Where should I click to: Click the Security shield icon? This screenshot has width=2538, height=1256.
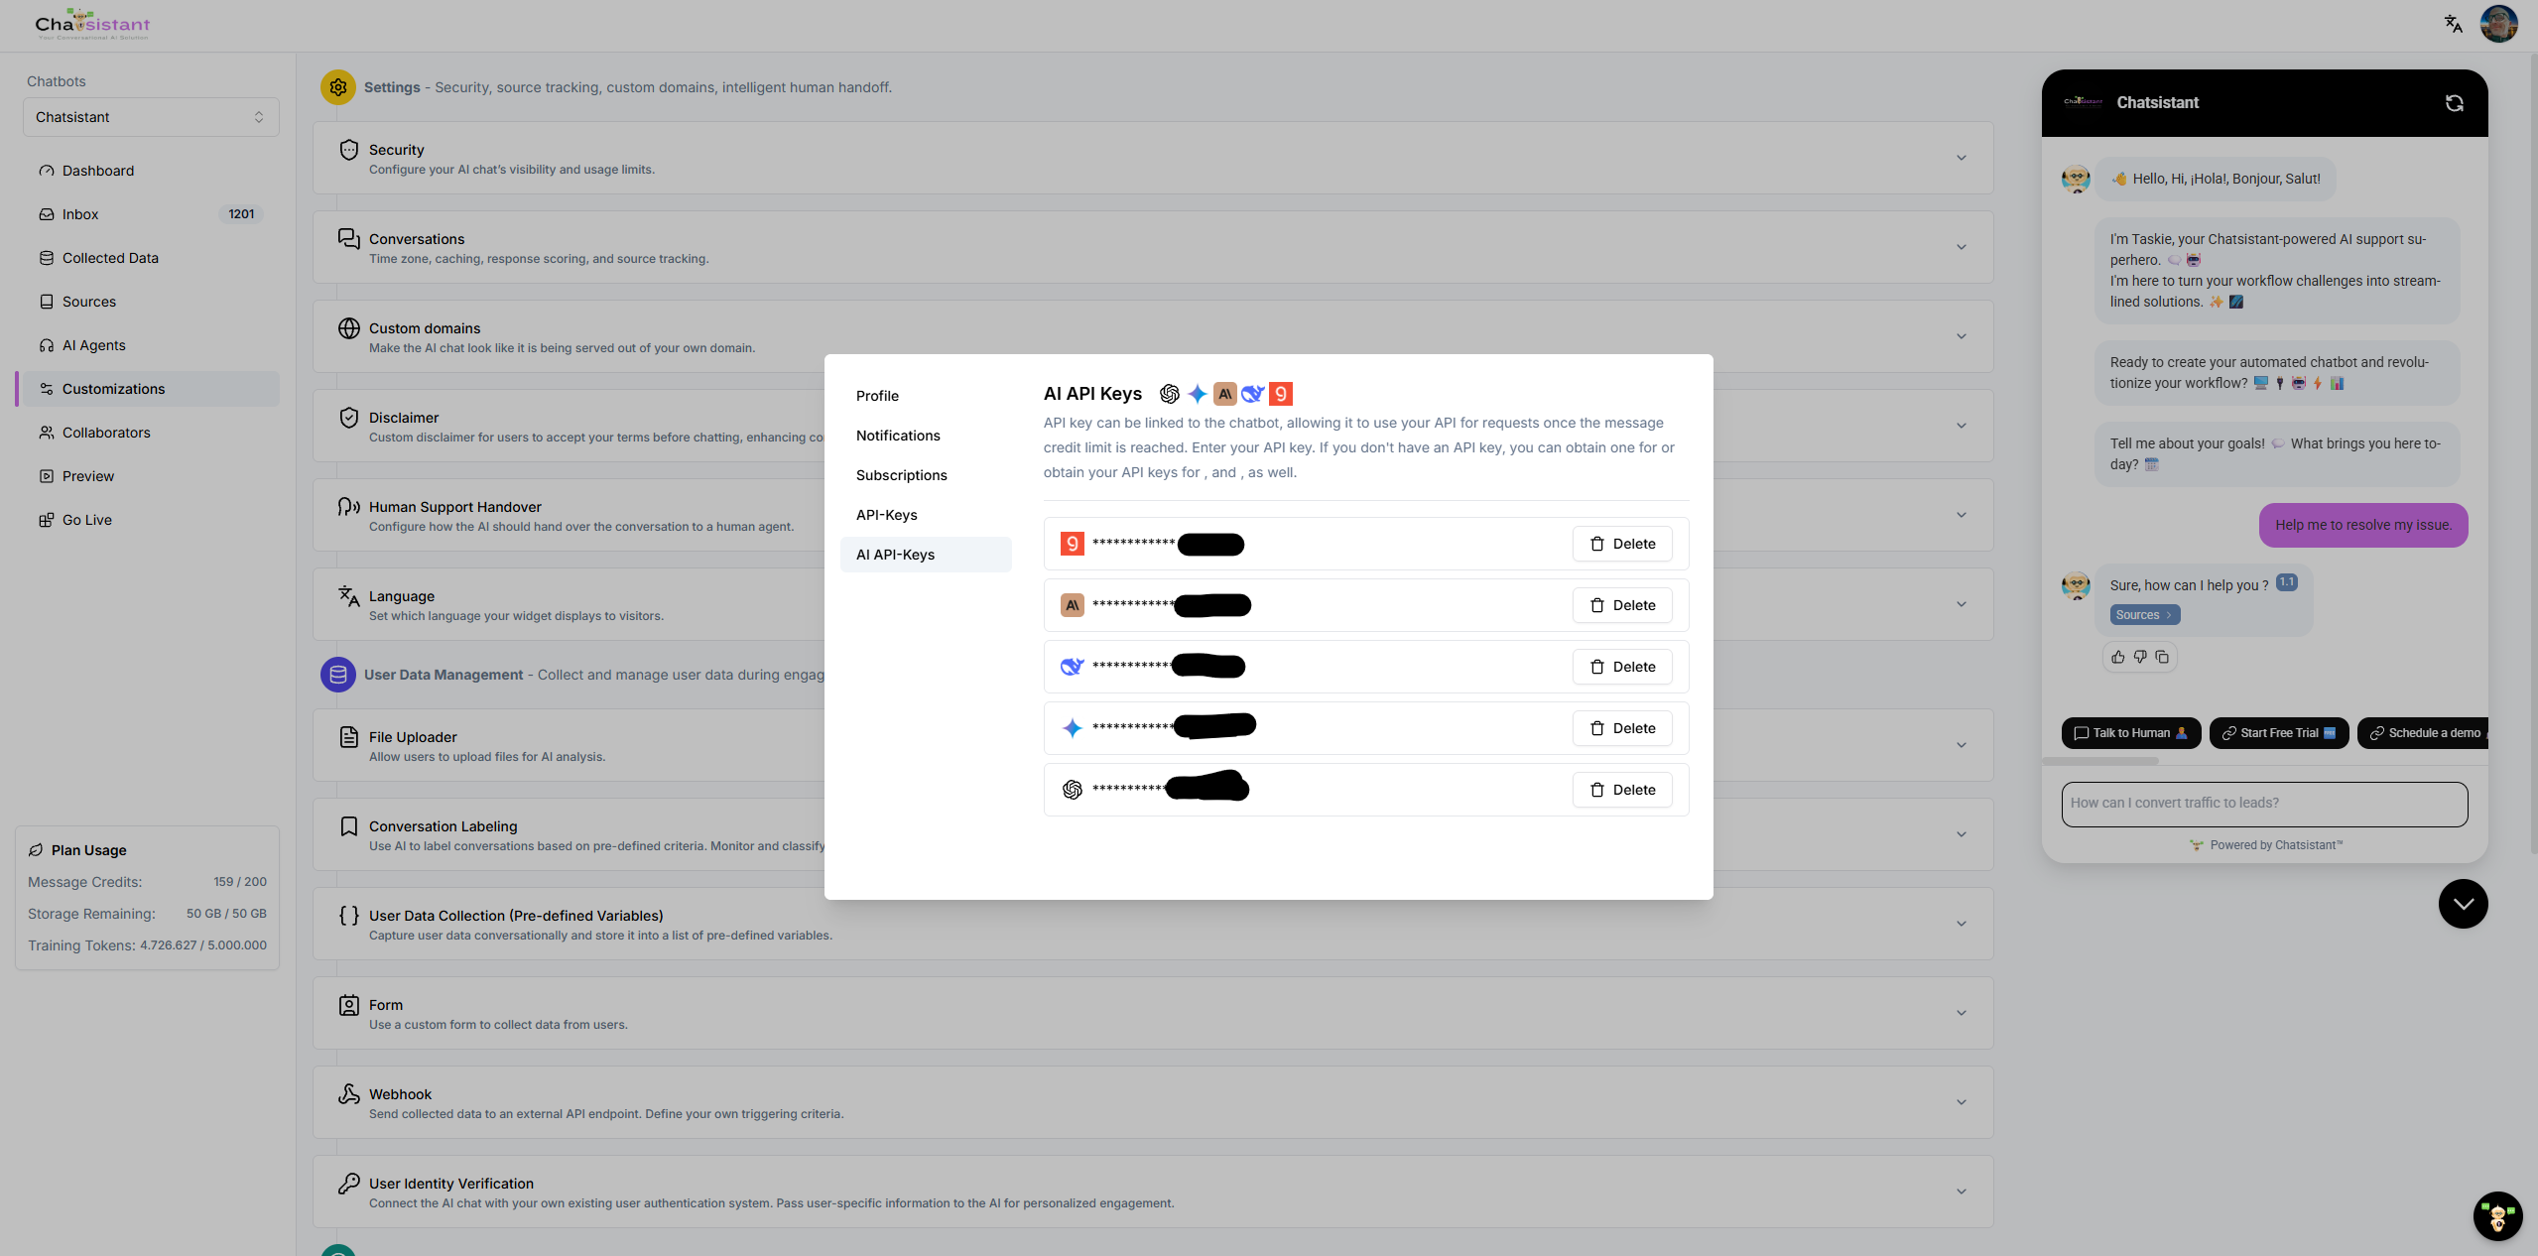pos(349,150)
